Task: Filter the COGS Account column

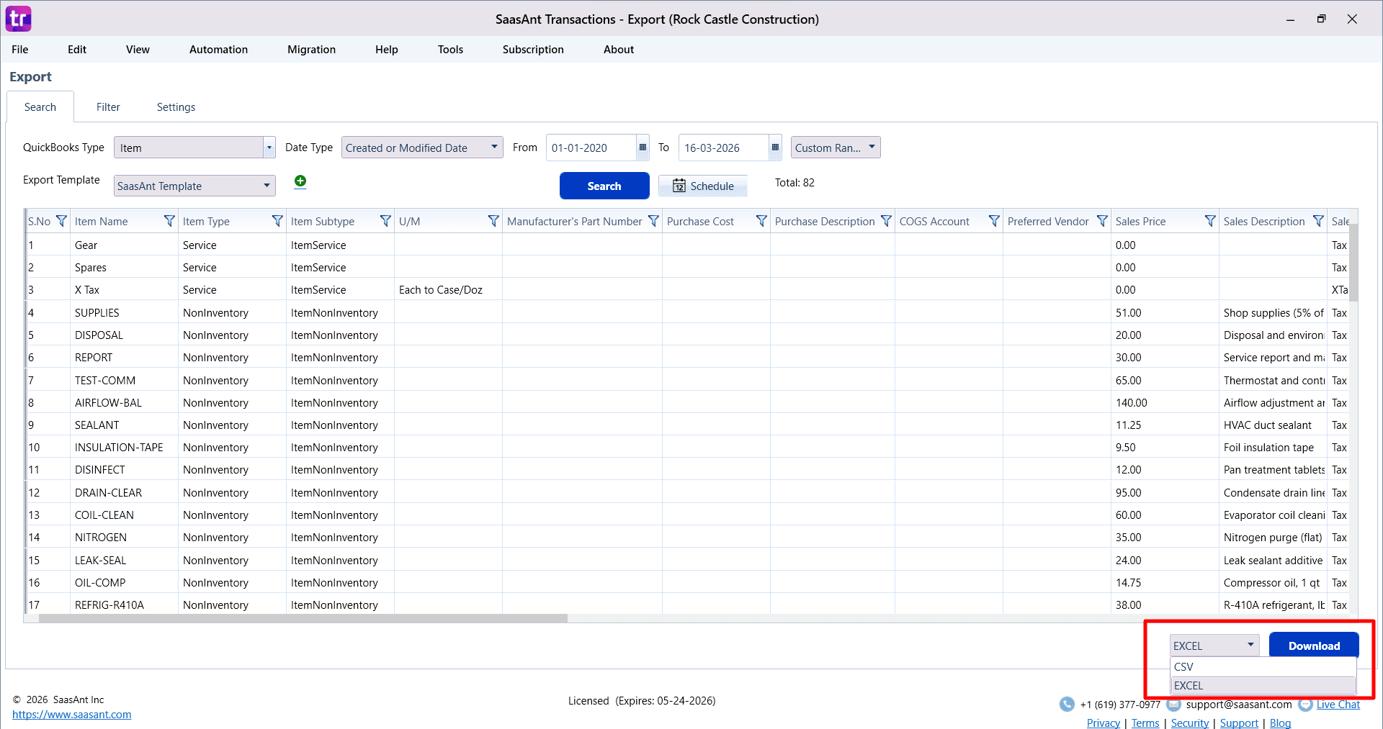Action: (994, 221)
